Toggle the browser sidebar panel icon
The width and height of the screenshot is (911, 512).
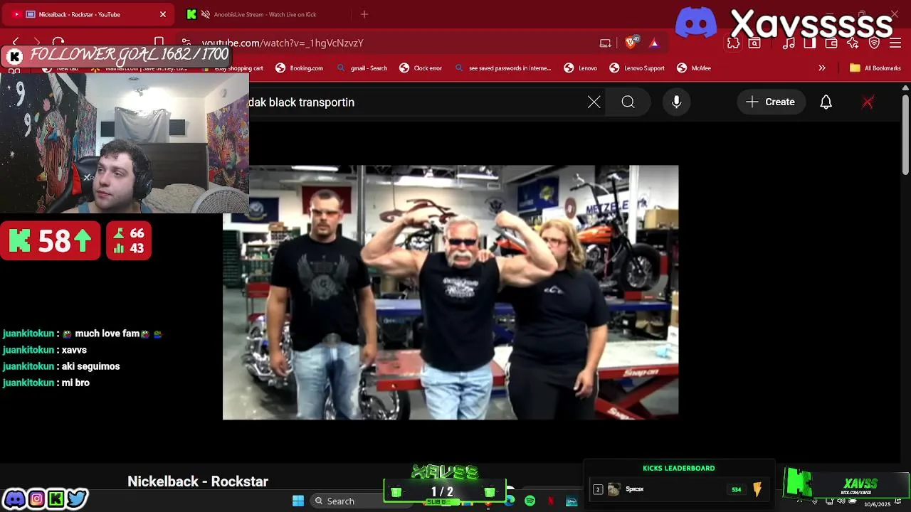(x=810, y=43)
